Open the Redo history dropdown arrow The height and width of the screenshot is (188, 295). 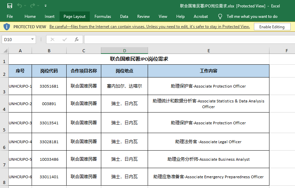click(38, 6)
